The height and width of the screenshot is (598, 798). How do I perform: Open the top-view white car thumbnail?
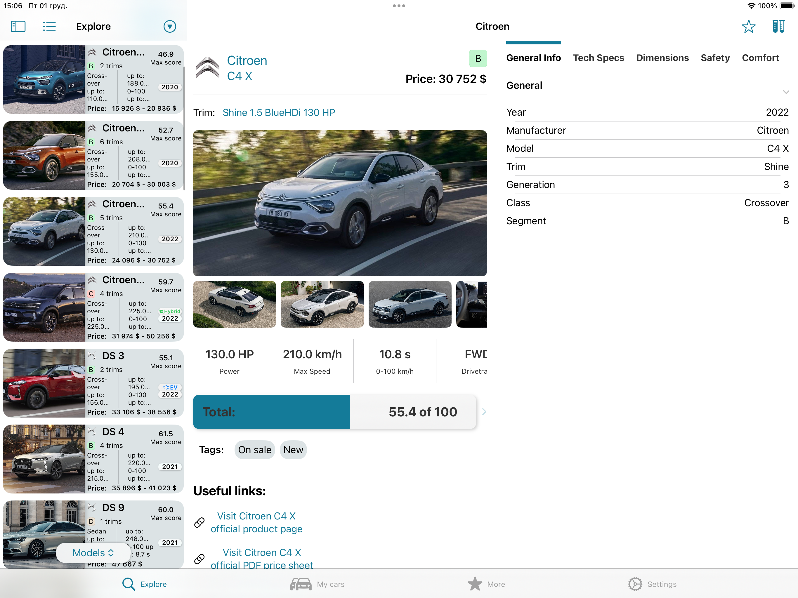pyautogui.click(x=235, y=304)
